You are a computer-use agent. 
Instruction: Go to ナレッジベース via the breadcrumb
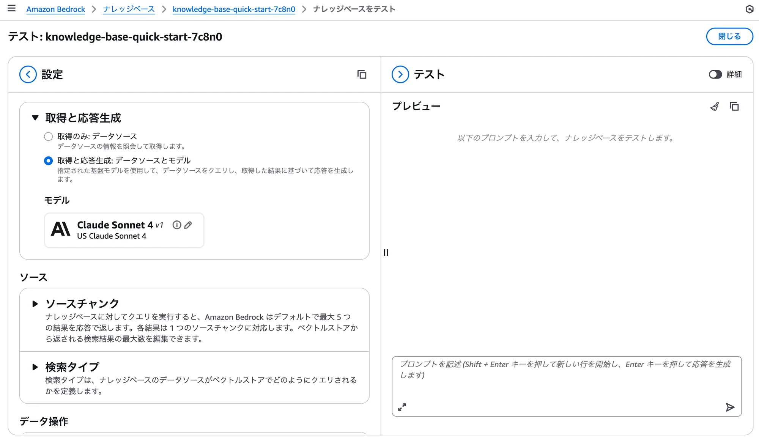(x=128, y=9)
